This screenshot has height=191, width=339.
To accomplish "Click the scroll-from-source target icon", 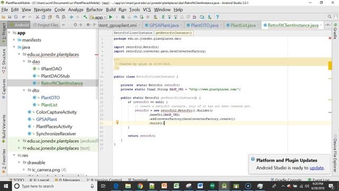I will click(75, 25).
